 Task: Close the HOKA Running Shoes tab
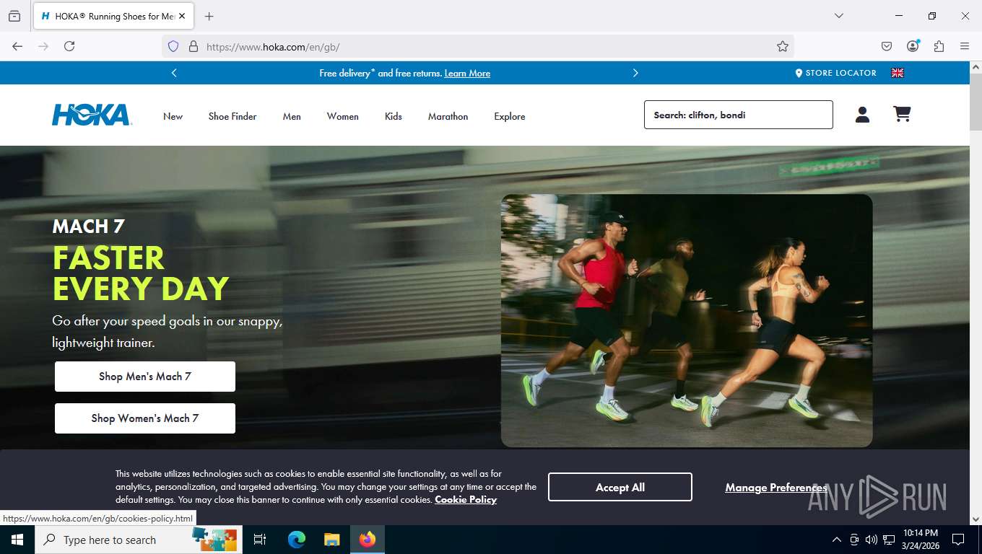click(x=182, y=16)
